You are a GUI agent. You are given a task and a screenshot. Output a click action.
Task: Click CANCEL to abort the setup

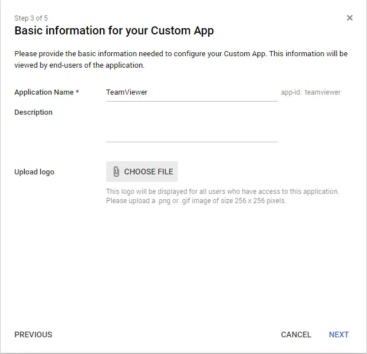pos(296,334)
